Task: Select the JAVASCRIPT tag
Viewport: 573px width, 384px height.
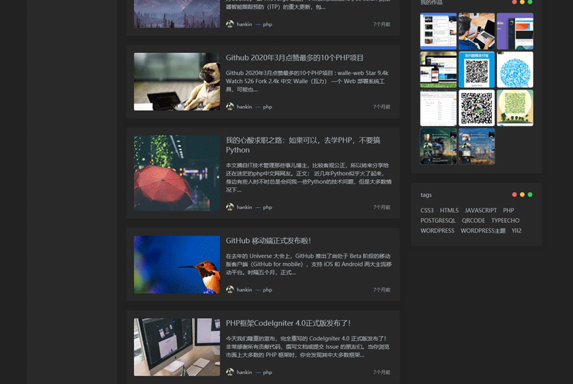Action: click(x=481, y=211)
